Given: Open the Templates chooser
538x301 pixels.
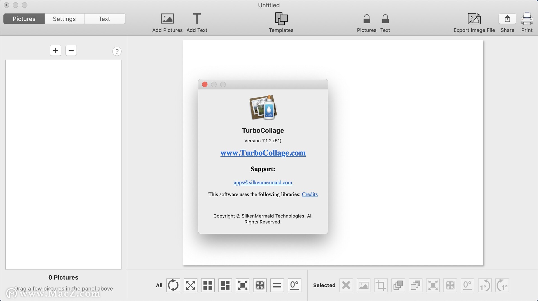Looking at the screenshot, I should pyautogui.click(x=281, y=23).
